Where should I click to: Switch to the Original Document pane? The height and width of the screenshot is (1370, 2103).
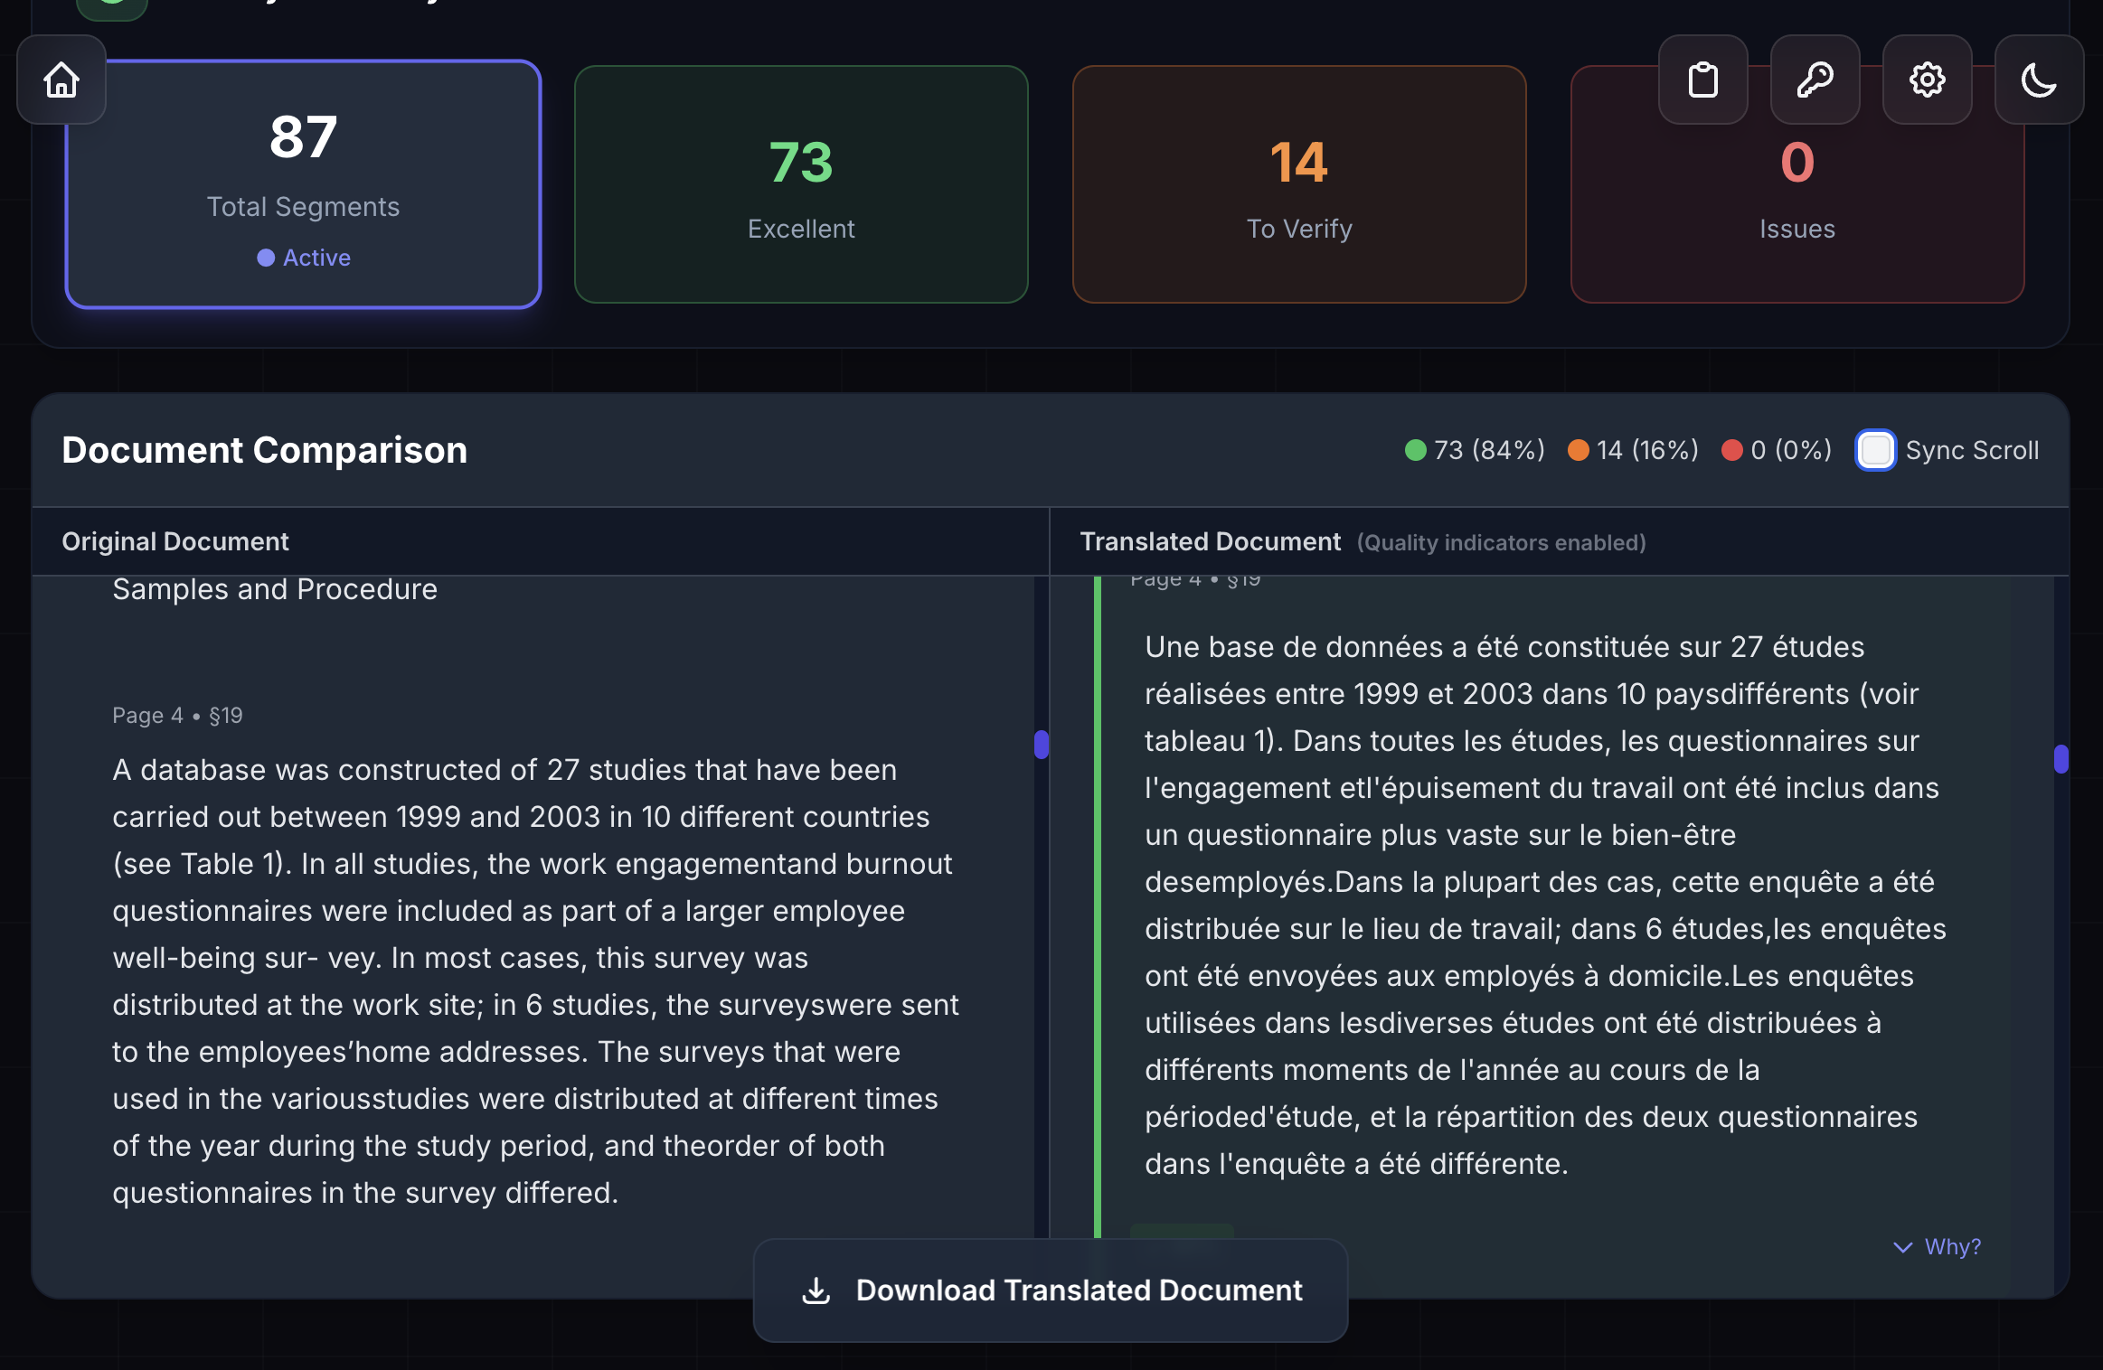click(174, 540)
